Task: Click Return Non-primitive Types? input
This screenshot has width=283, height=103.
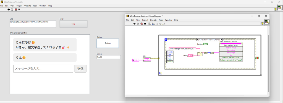Action: [x=231, y=60]
